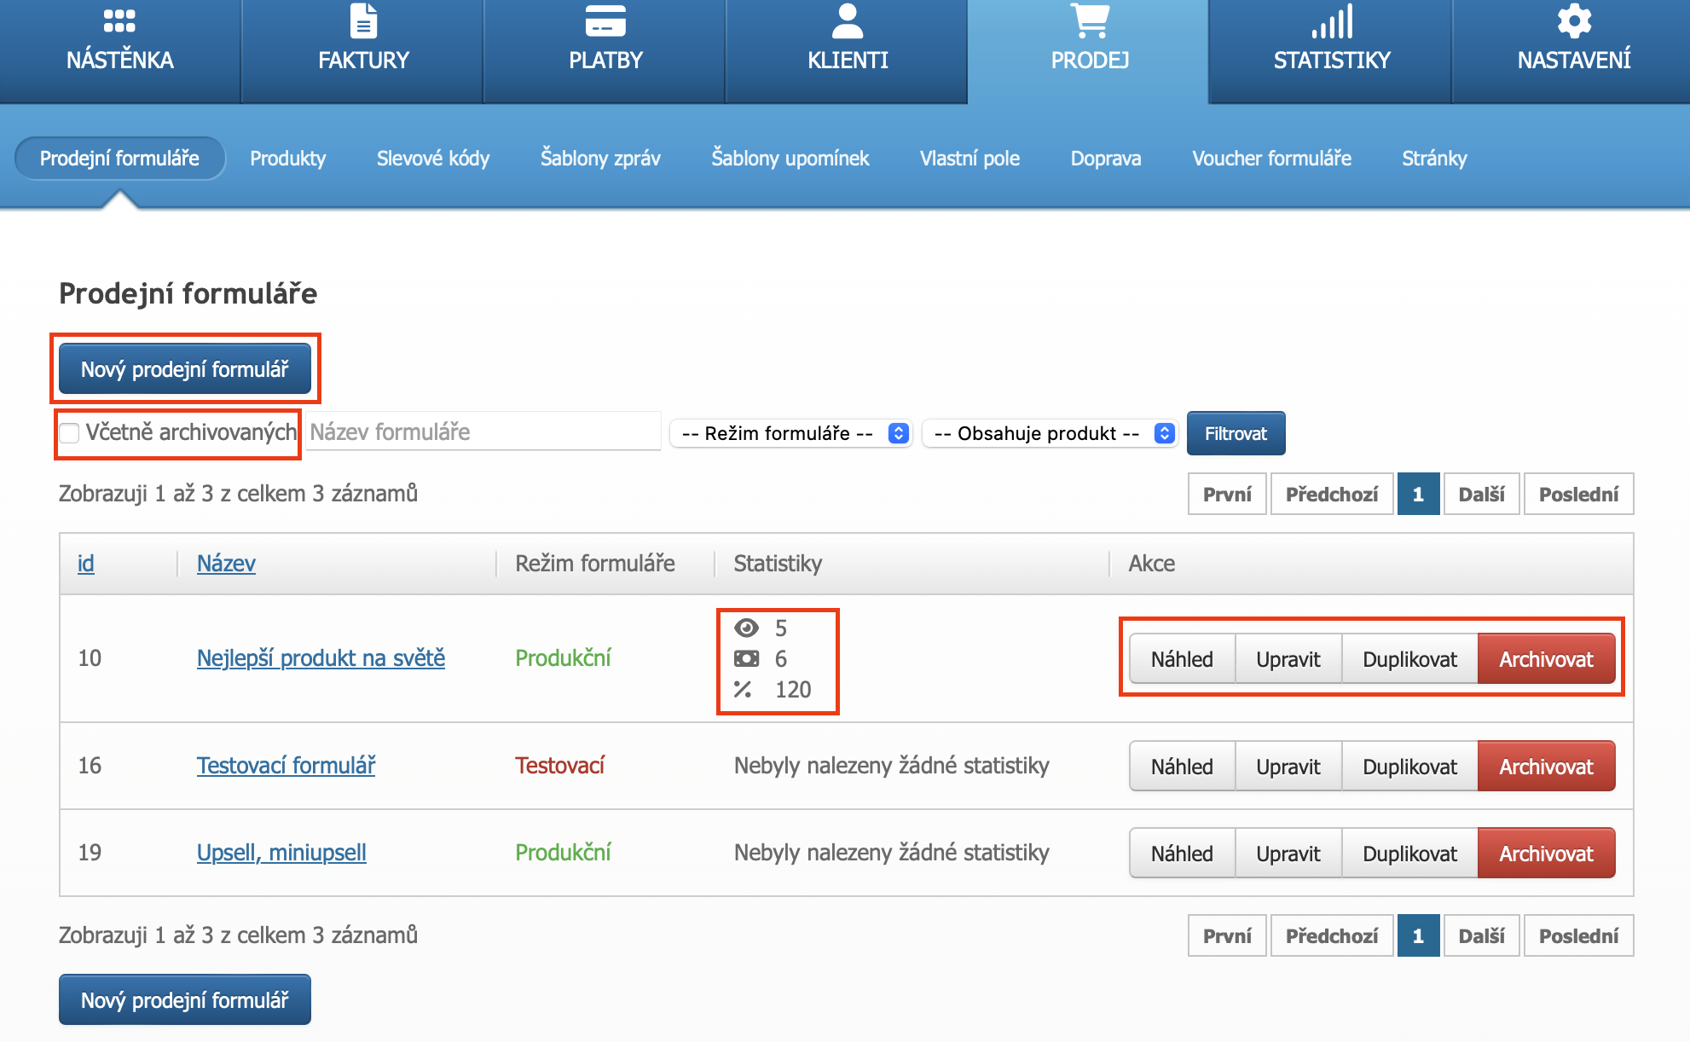The height and width of the screenshot is (1042, 1690).
Task: Click bottom pagination Poslední button
Action: point(1578,935)
